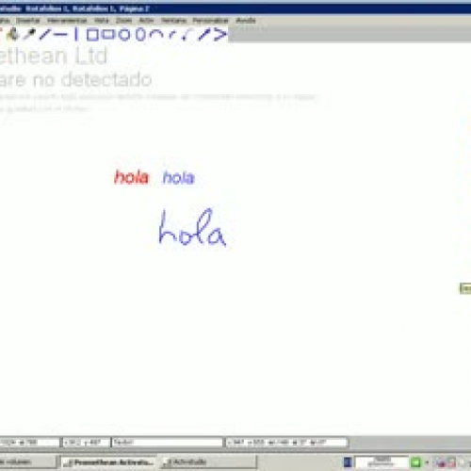Click the green system tray icon
Image resolution: width=471 pixels, height=471 pixels.
click(415, 463)
